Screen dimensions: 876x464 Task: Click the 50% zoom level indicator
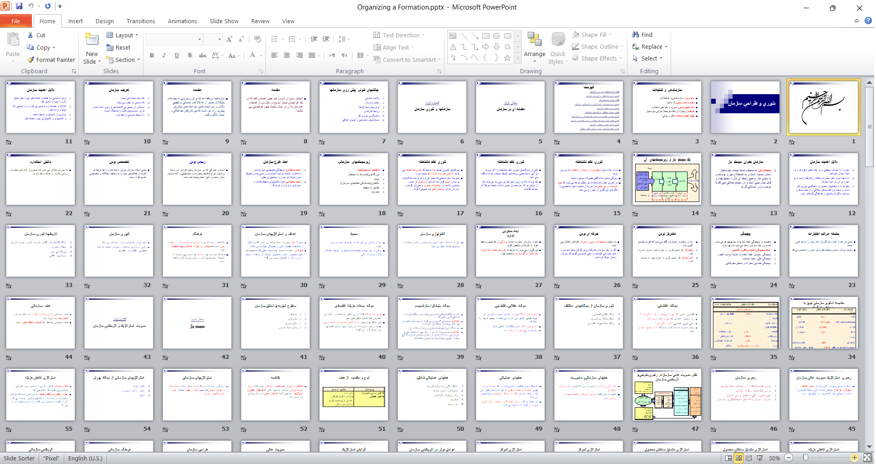[774, 458]
